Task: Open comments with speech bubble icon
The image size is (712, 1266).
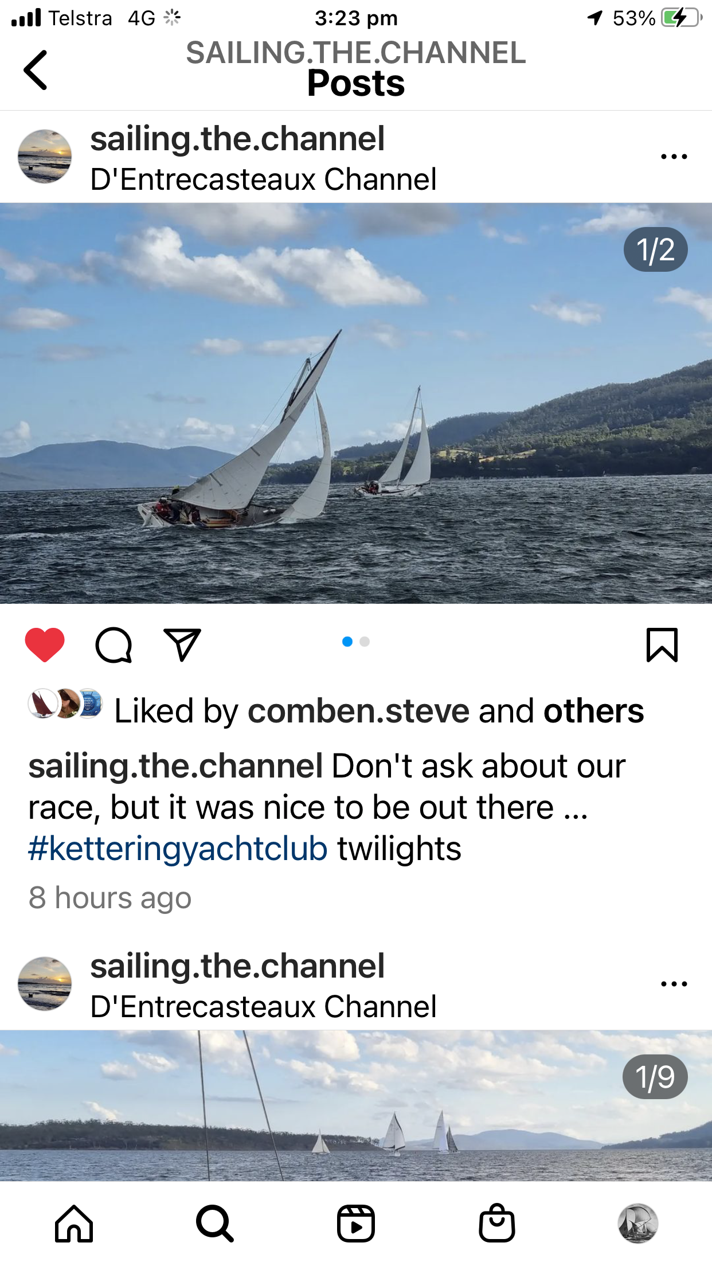Action: 114,646
